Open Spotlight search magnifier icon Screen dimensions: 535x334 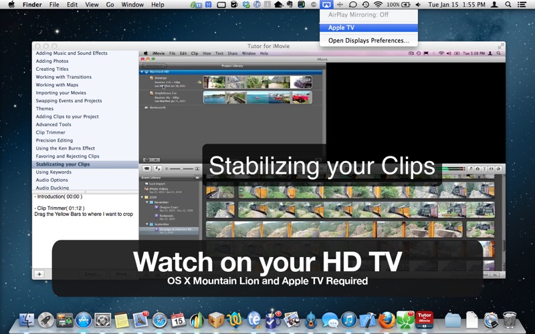point(508,5)
